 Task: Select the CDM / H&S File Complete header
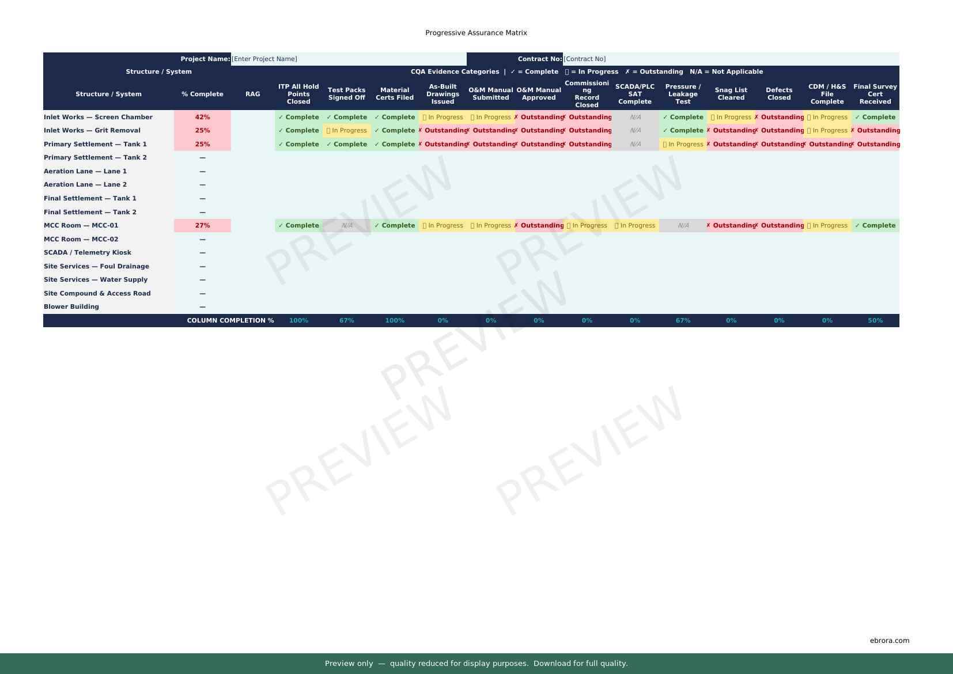coord(827,94)
